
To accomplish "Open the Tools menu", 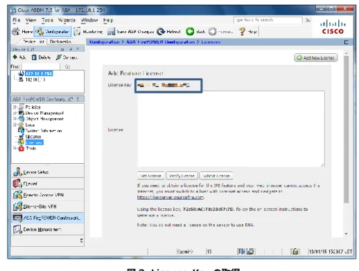I will [47, 20].
